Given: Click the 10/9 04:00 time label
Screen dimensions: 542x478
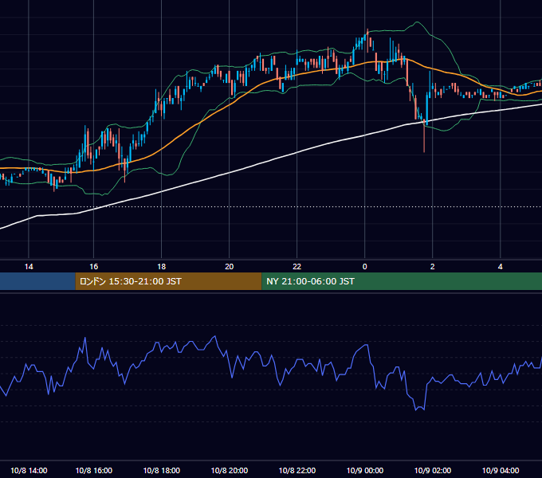Looking at the screenshot, I should click(501, 470).
